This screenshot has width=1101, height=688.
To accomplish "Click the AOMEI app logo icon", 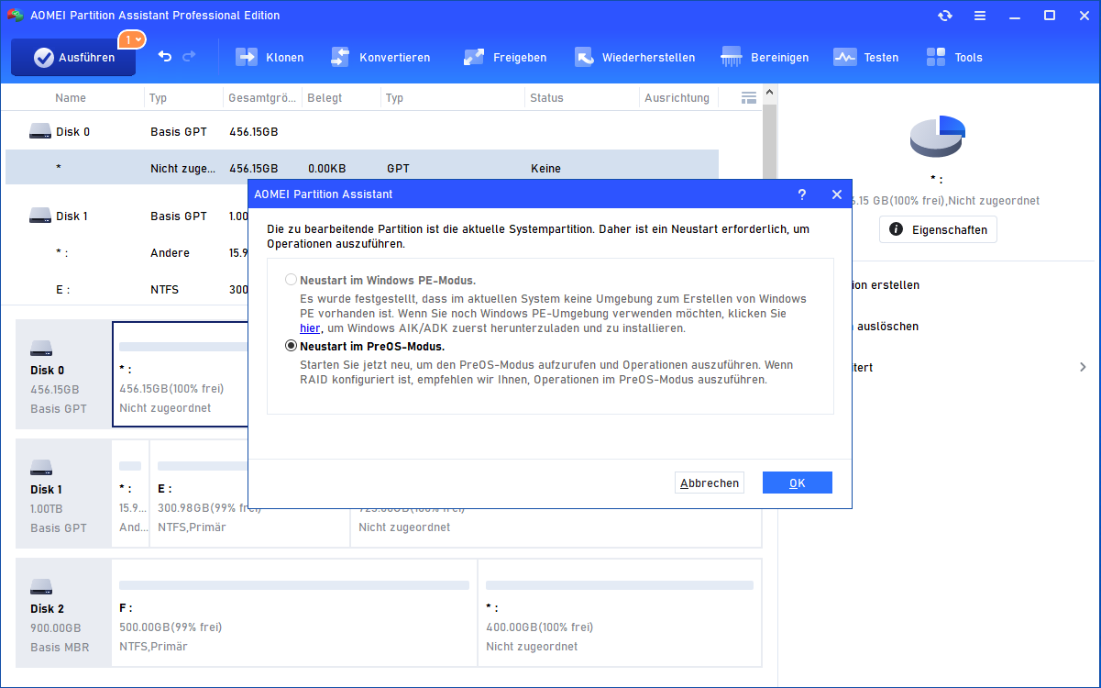I will [x=15, y=16].
